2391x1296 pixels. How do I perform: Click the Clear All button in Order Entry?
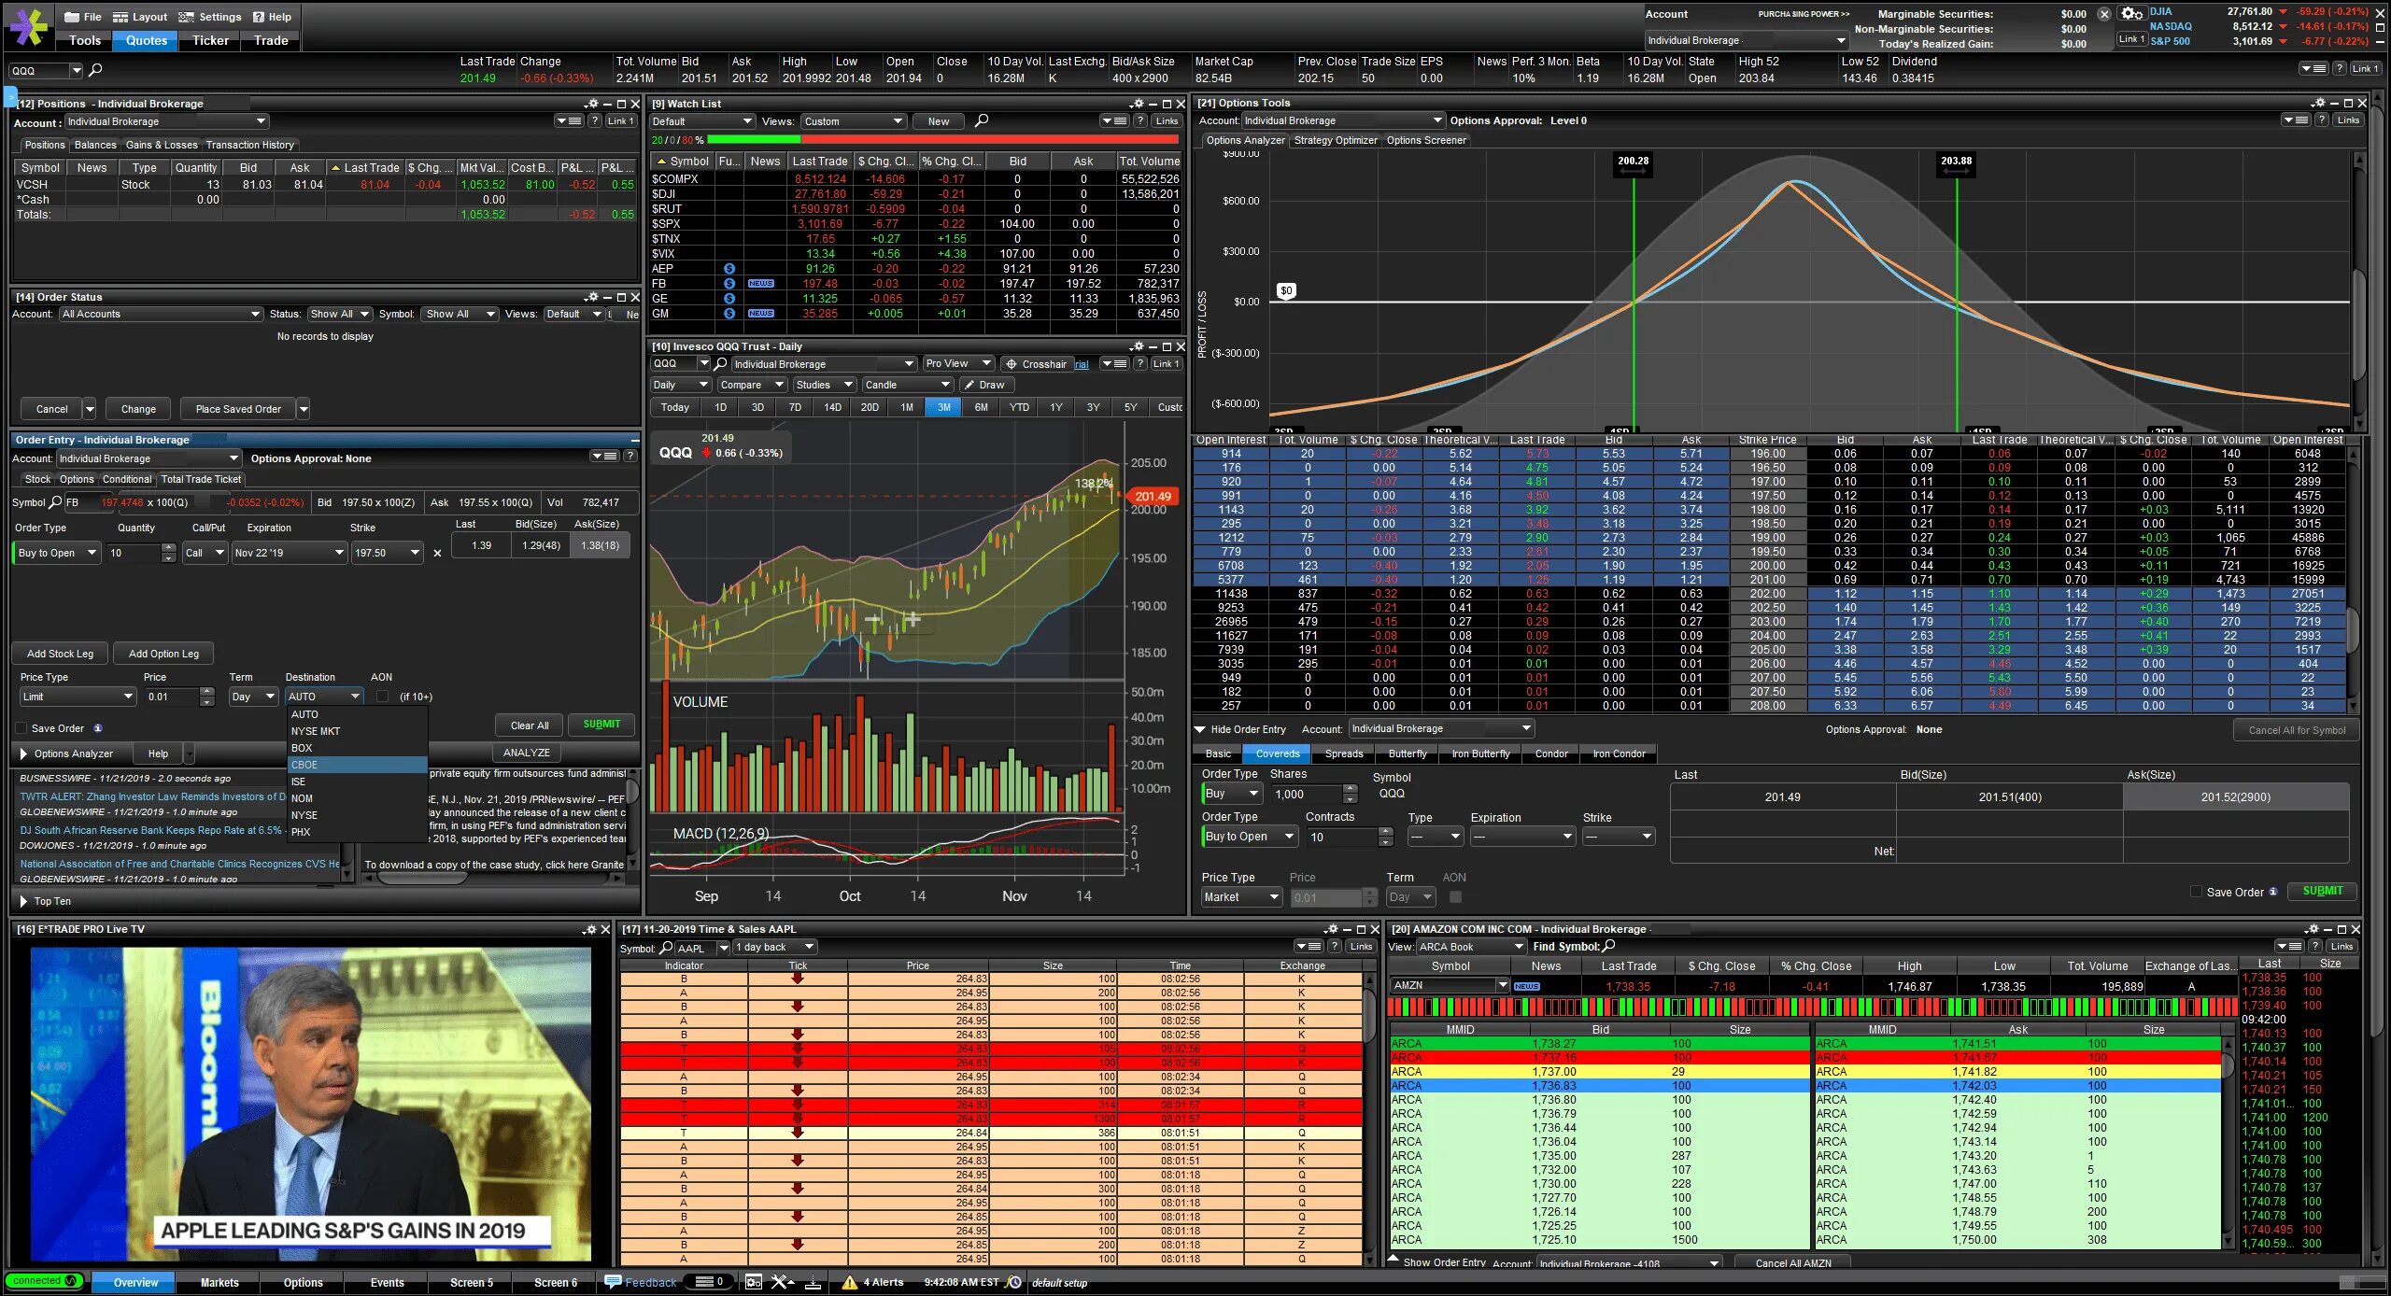coord(530,725)
